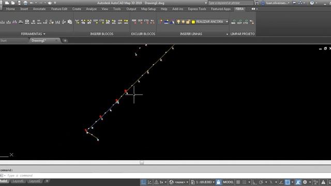Click the delete CTO blocks icon

click(146, 22)
